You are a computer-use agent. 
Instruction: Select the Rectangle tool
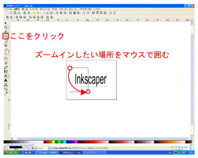tap(6, 41)
